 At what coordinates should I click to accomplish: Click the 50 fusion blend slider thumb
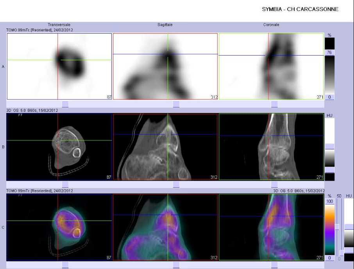point(337,227)
